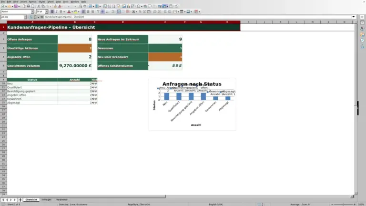Image resolution: width=366 pixels, height=206 pixels.
Task: Switch to the Anfragen sheet tab
Action: coord(46,200)
